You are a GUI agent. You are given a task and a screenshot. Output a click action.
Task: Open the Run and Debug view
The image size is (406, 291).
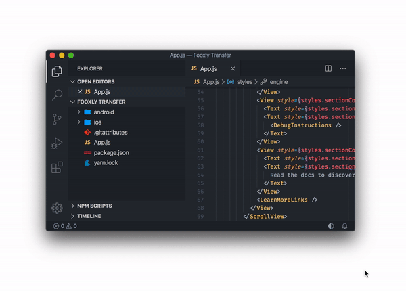click(57, 143)
